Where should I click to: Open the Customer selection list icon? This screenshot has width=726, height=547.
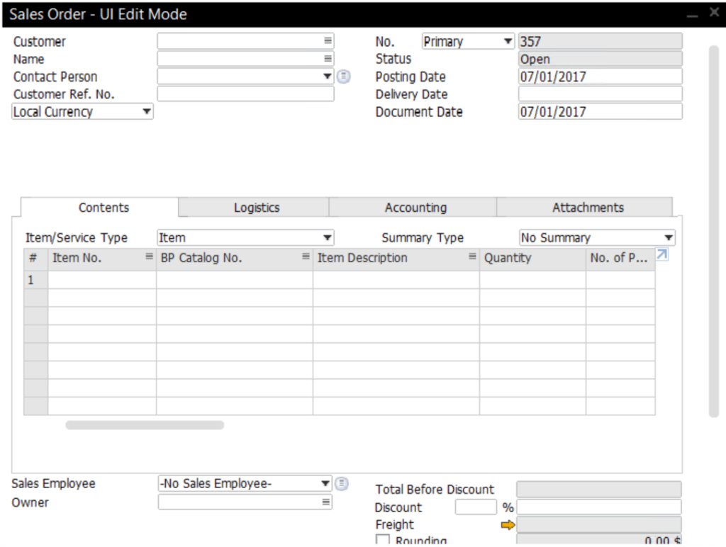(x=327, y=41)
